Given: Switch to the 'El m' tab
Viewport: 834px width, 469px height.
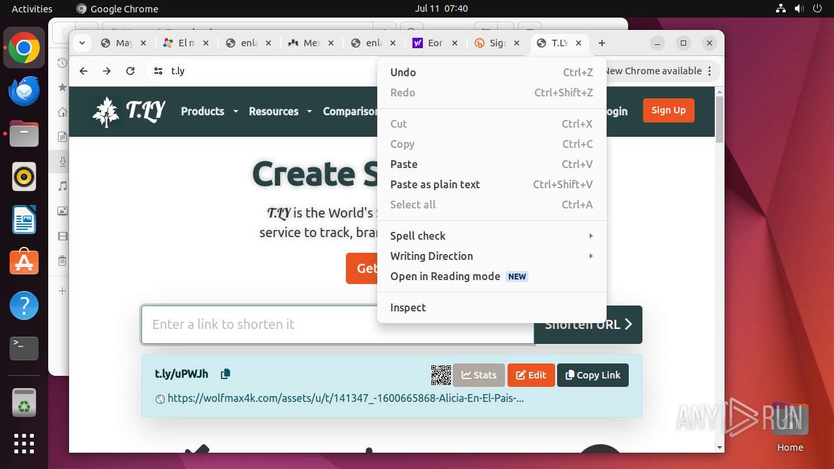Looking at the screenshot, I should [186, 43].
